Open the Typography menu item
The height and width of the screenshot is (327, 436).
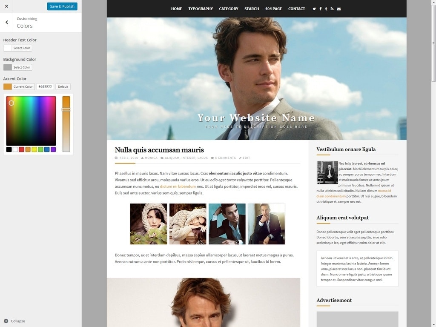coord(201,9)
